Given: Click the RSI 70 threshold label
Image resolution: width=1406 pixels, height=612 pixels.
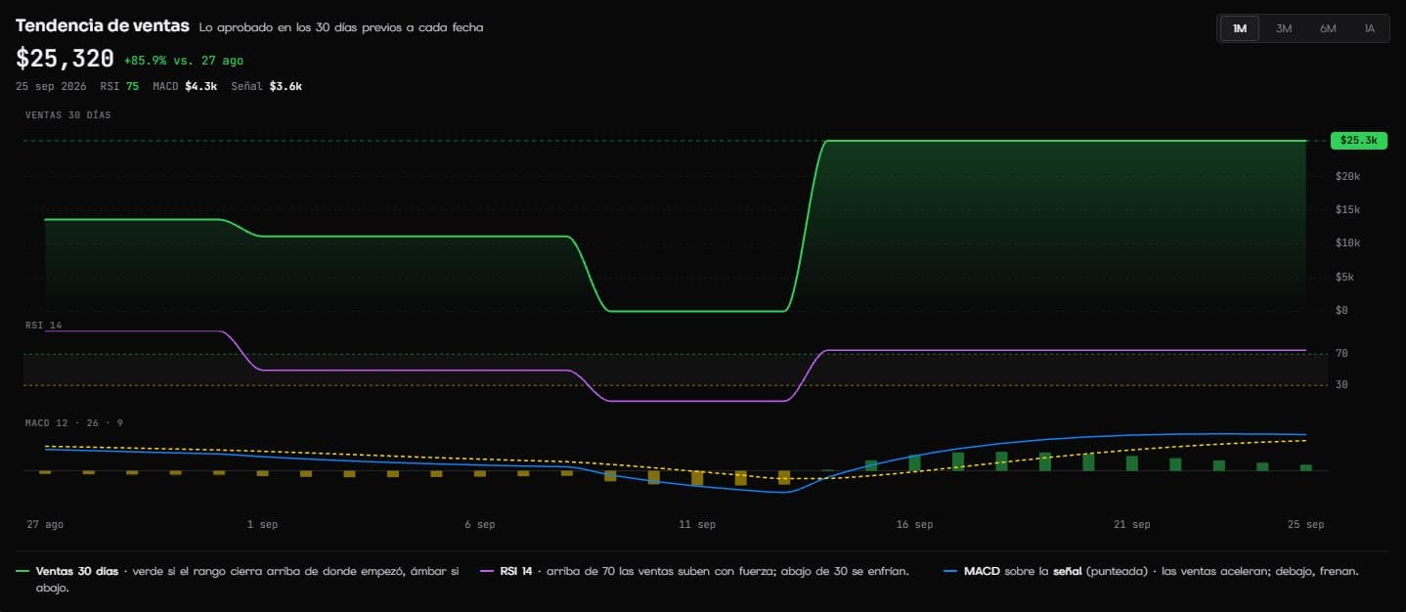Looking at the screenshot, I should tap(1341, 353).
